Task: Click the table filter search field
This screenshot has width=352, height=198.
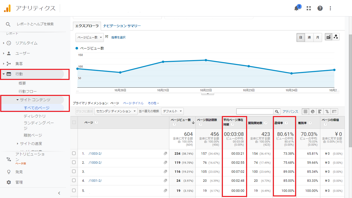Action: pos(255,112)
